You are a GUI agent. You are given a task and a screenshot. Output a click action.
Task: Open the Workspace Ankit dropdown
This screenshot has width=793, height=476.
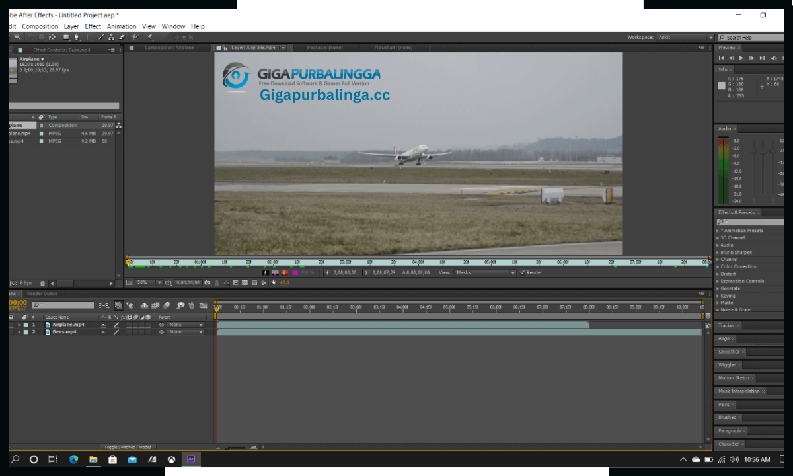685,38
